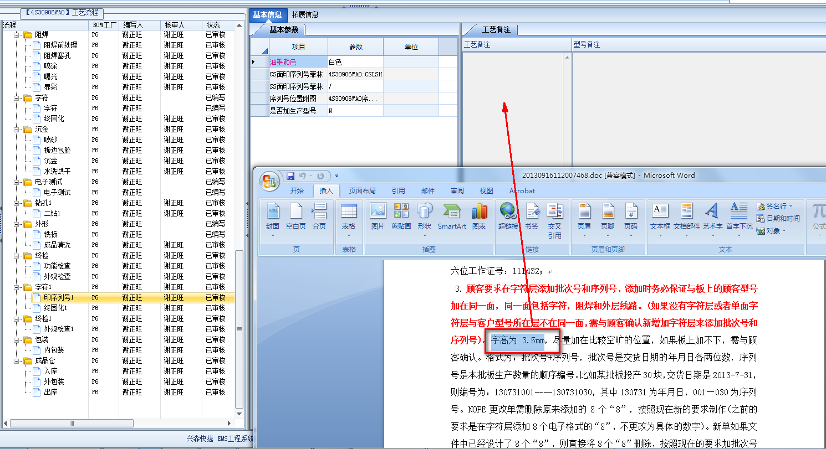This screenshot has height=449, width=826.
Task: Insert a text box (文本框)
Action: point(660,220)
